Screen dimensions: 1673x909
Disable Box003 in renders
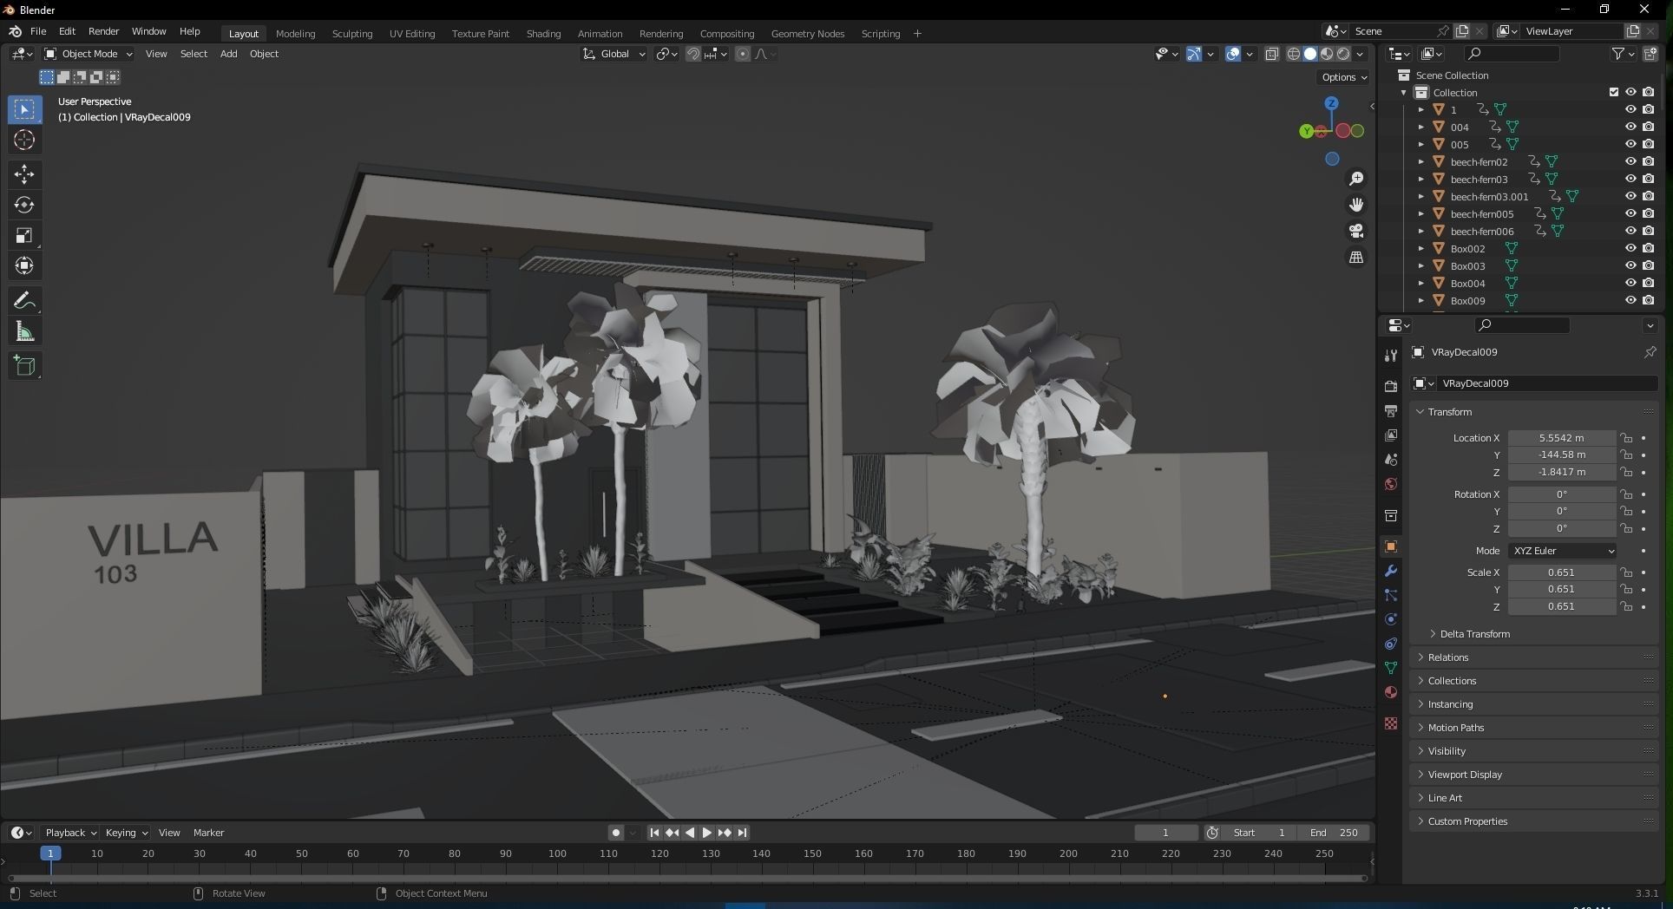coord(1648,265)
